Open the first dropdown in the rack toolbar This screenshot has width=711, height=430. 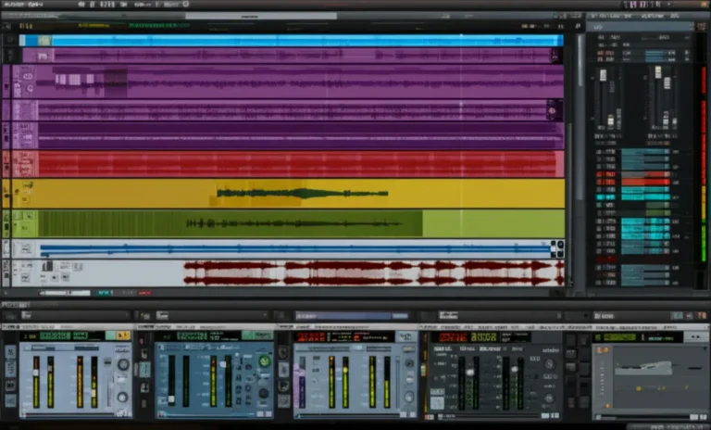[x=75, y=315]
